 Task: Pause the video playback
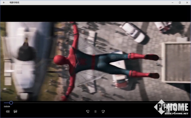pos(95,112)
